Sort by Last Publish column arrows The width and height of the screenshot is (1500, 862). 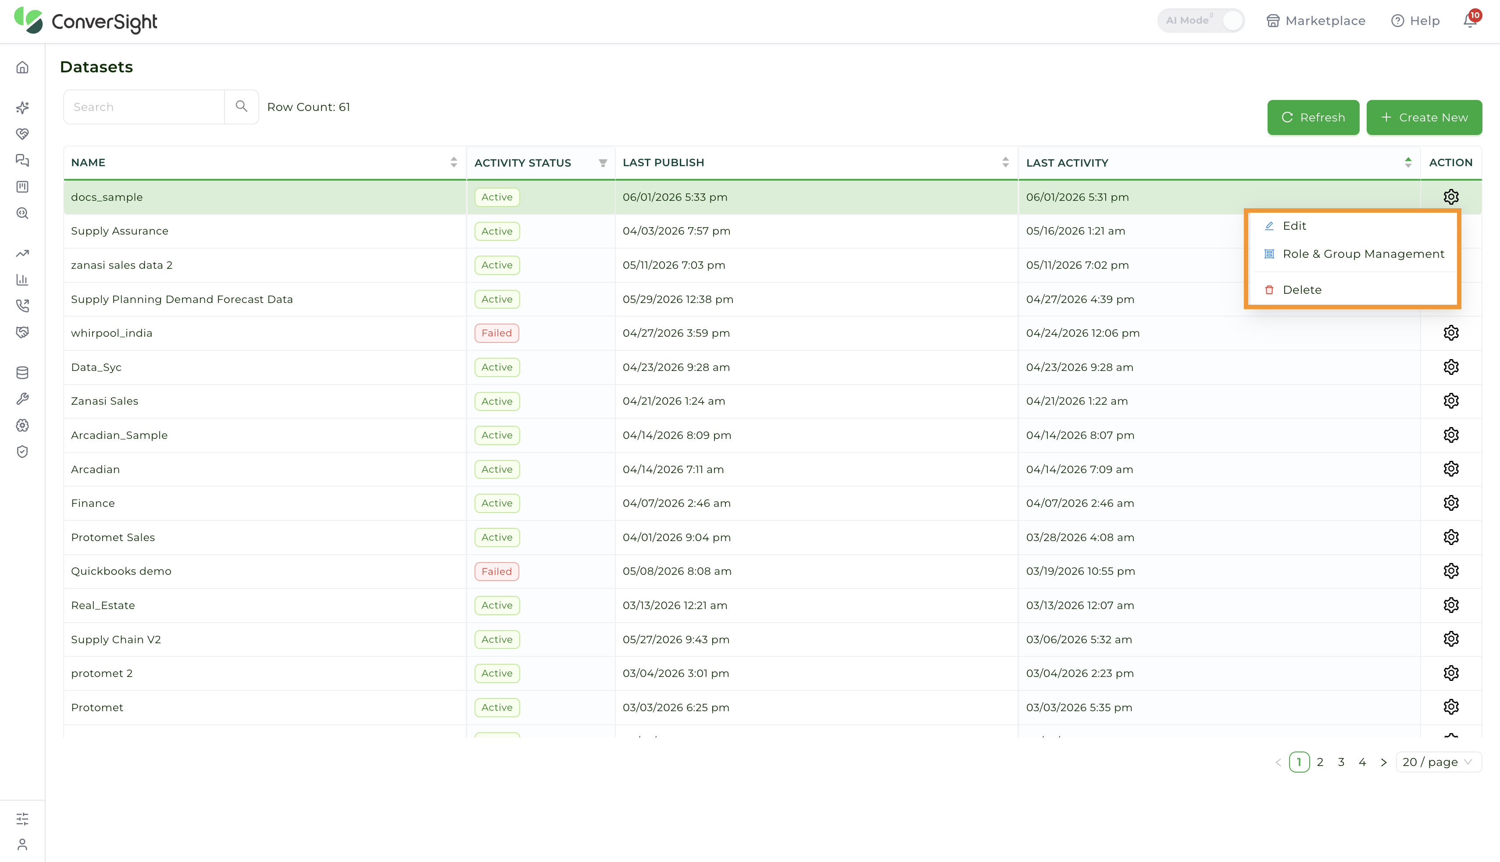click(1006, 162)
